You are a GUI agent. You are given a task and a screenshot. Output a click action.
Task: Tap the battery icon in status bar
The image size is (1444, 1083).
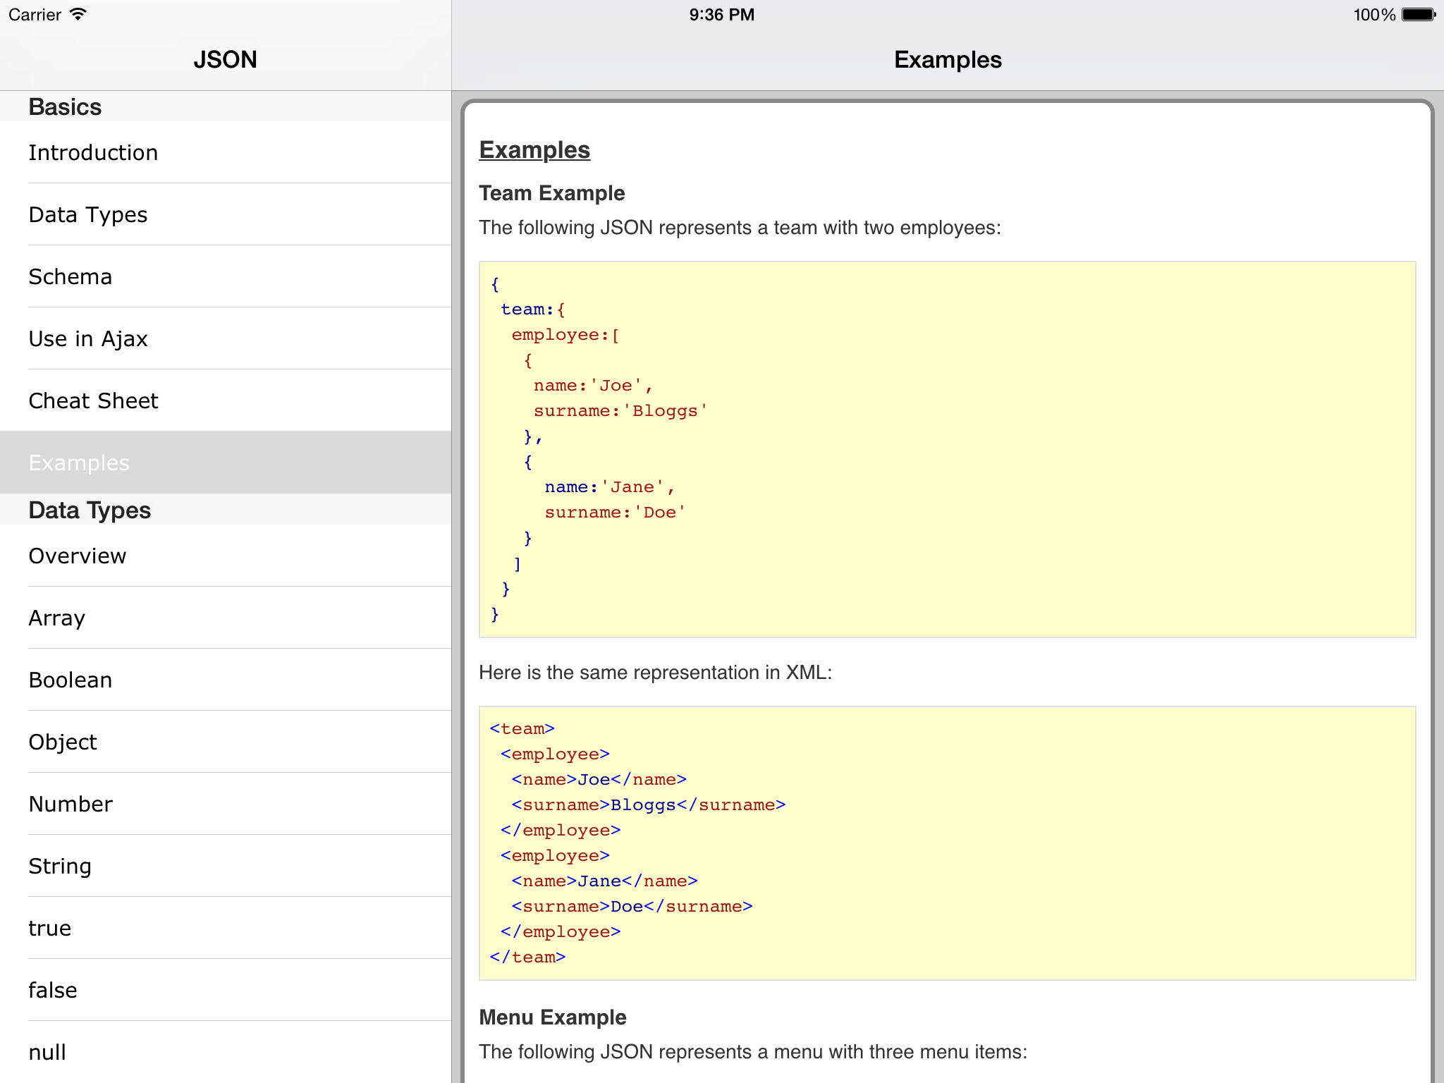1418,15
